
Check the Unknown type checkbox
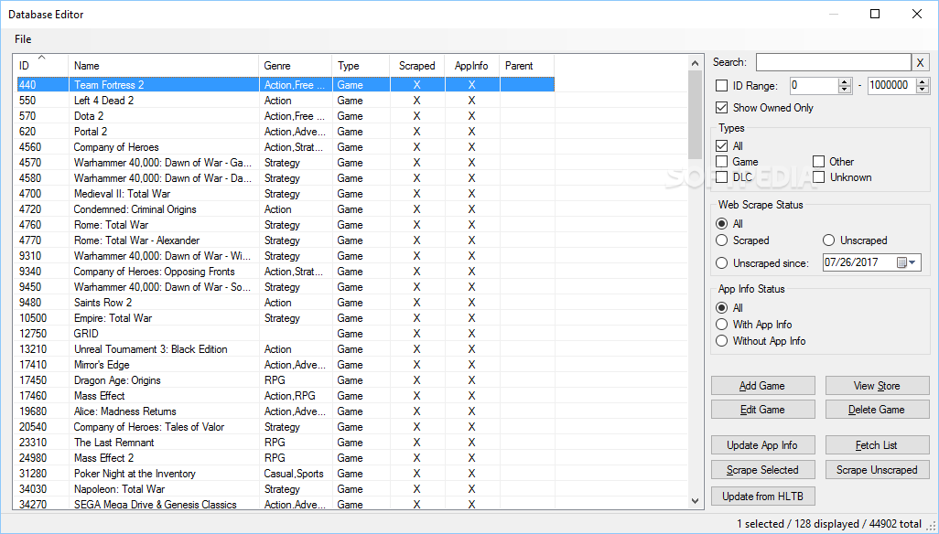tap(818, 177)
